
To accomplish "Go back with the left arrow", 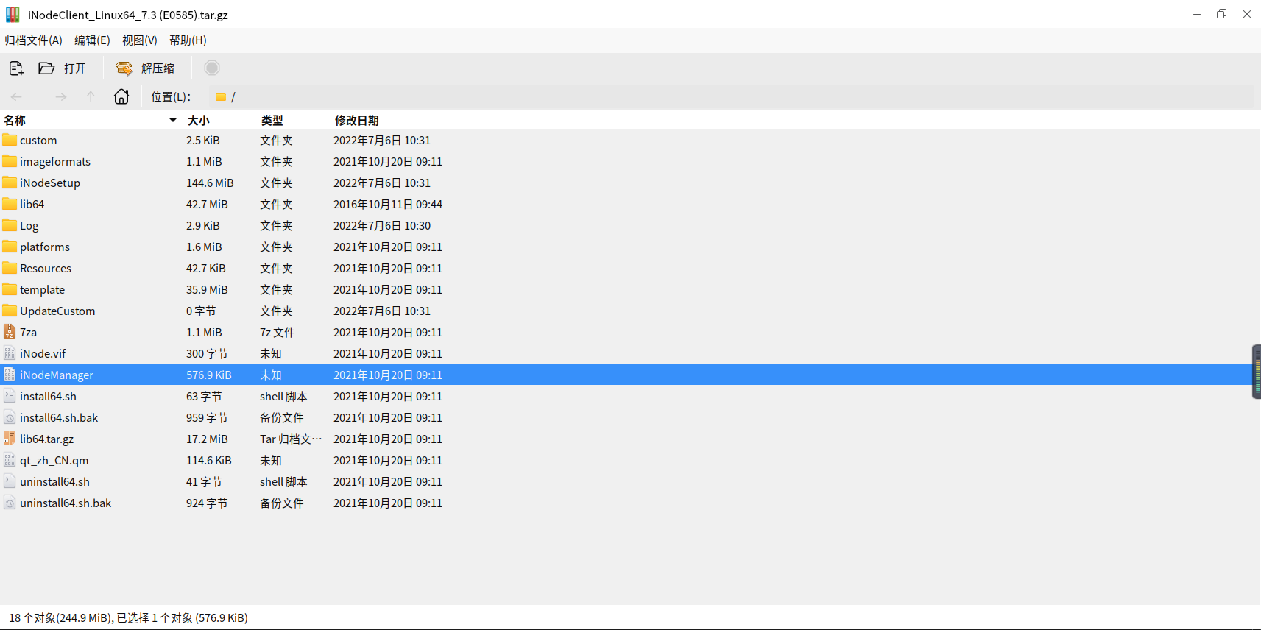I will (16, 96).
